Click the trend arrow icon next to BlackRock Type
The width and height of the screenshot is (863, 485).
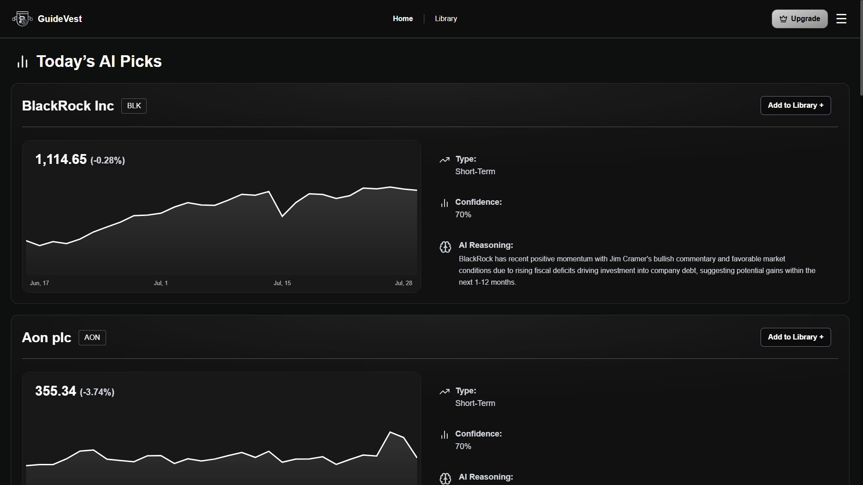[x=445, y=160]
